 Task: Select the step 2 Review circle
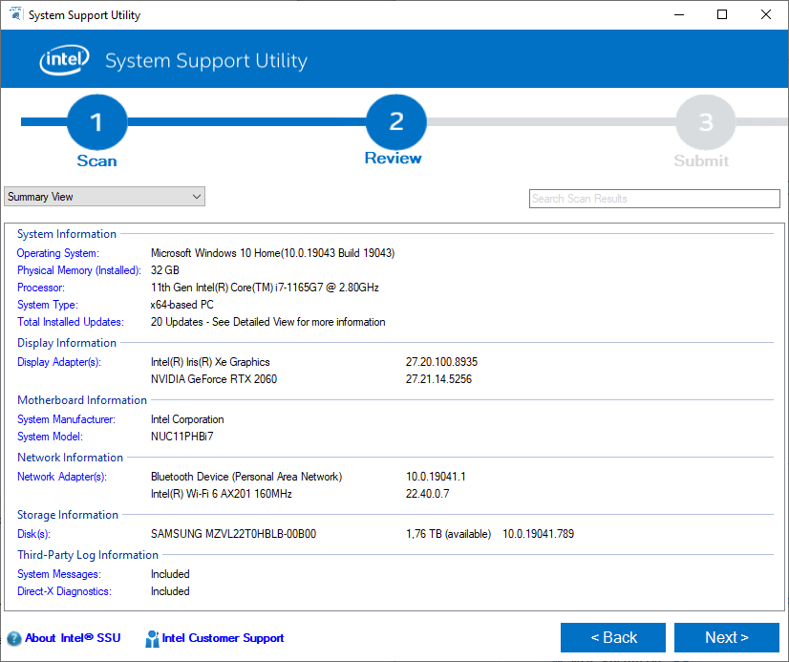click(396, 121)
